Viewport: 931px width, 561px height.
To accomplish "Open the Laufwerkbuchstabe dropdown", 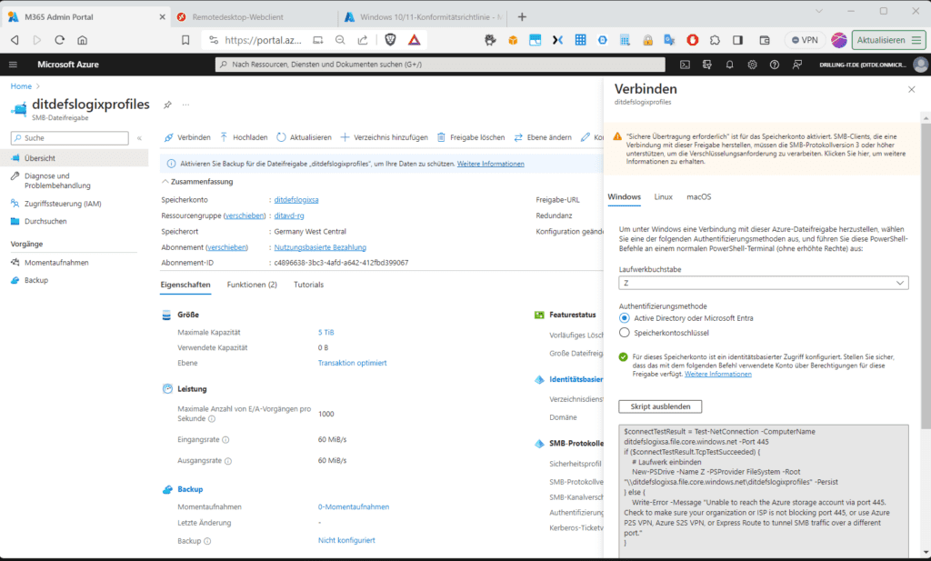I will [764, 283].
